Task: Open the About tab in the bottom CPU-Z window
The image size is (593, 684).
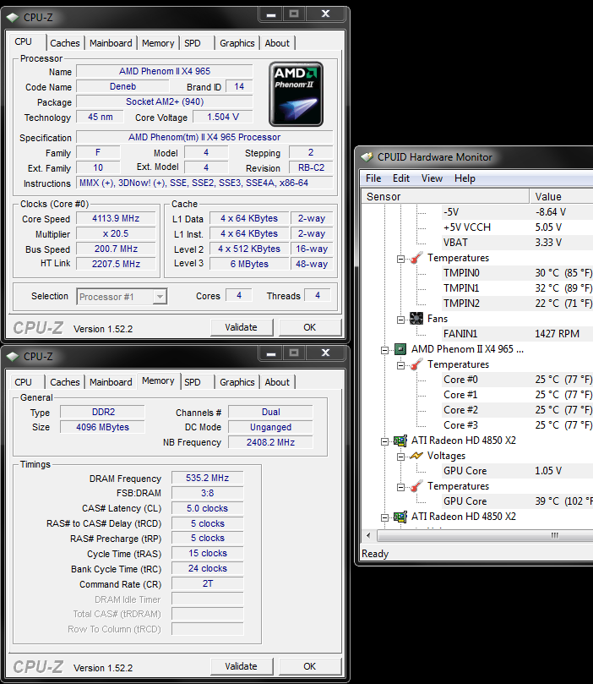Action: click(x=277, y=382)
